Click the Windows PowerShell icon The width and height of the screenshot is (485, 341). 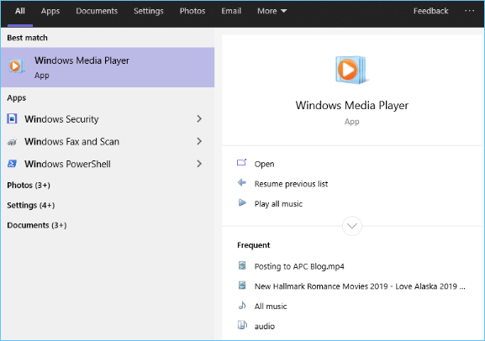(12, 164)
